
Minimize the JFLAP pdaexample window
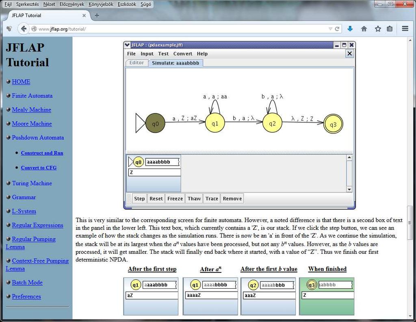(x=337, y=45)
